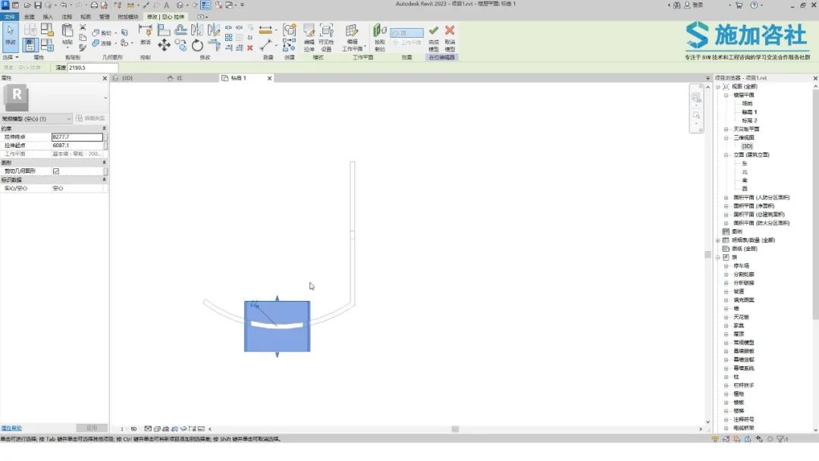
Task: Click the Cut geometry tool
Action: (x=102, y=33)
